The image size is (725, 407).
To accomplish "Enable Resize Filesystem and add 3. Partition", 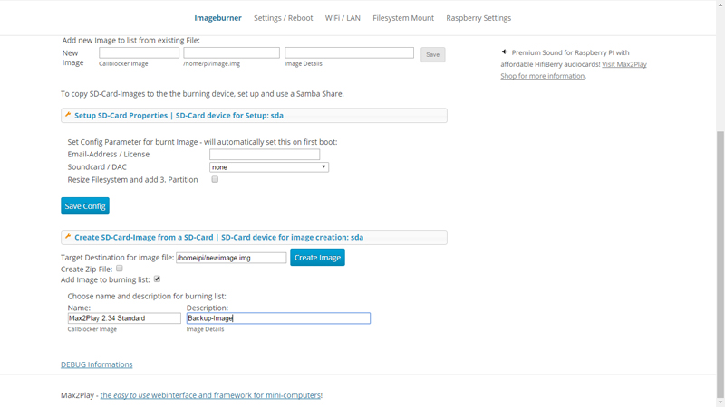I will click(x=215, y=179).
